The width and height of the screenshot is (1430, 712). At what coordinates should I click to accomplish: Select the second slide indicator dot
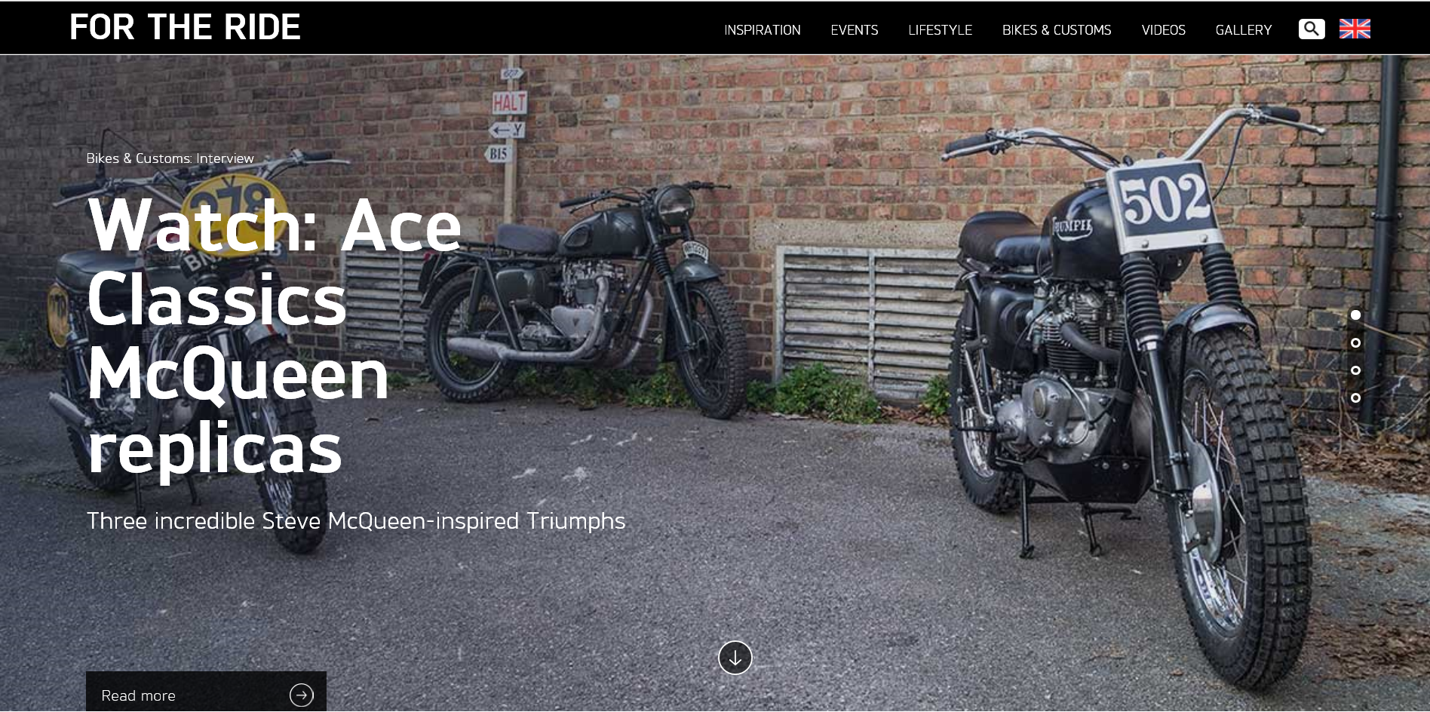(x=1355, y=342)
